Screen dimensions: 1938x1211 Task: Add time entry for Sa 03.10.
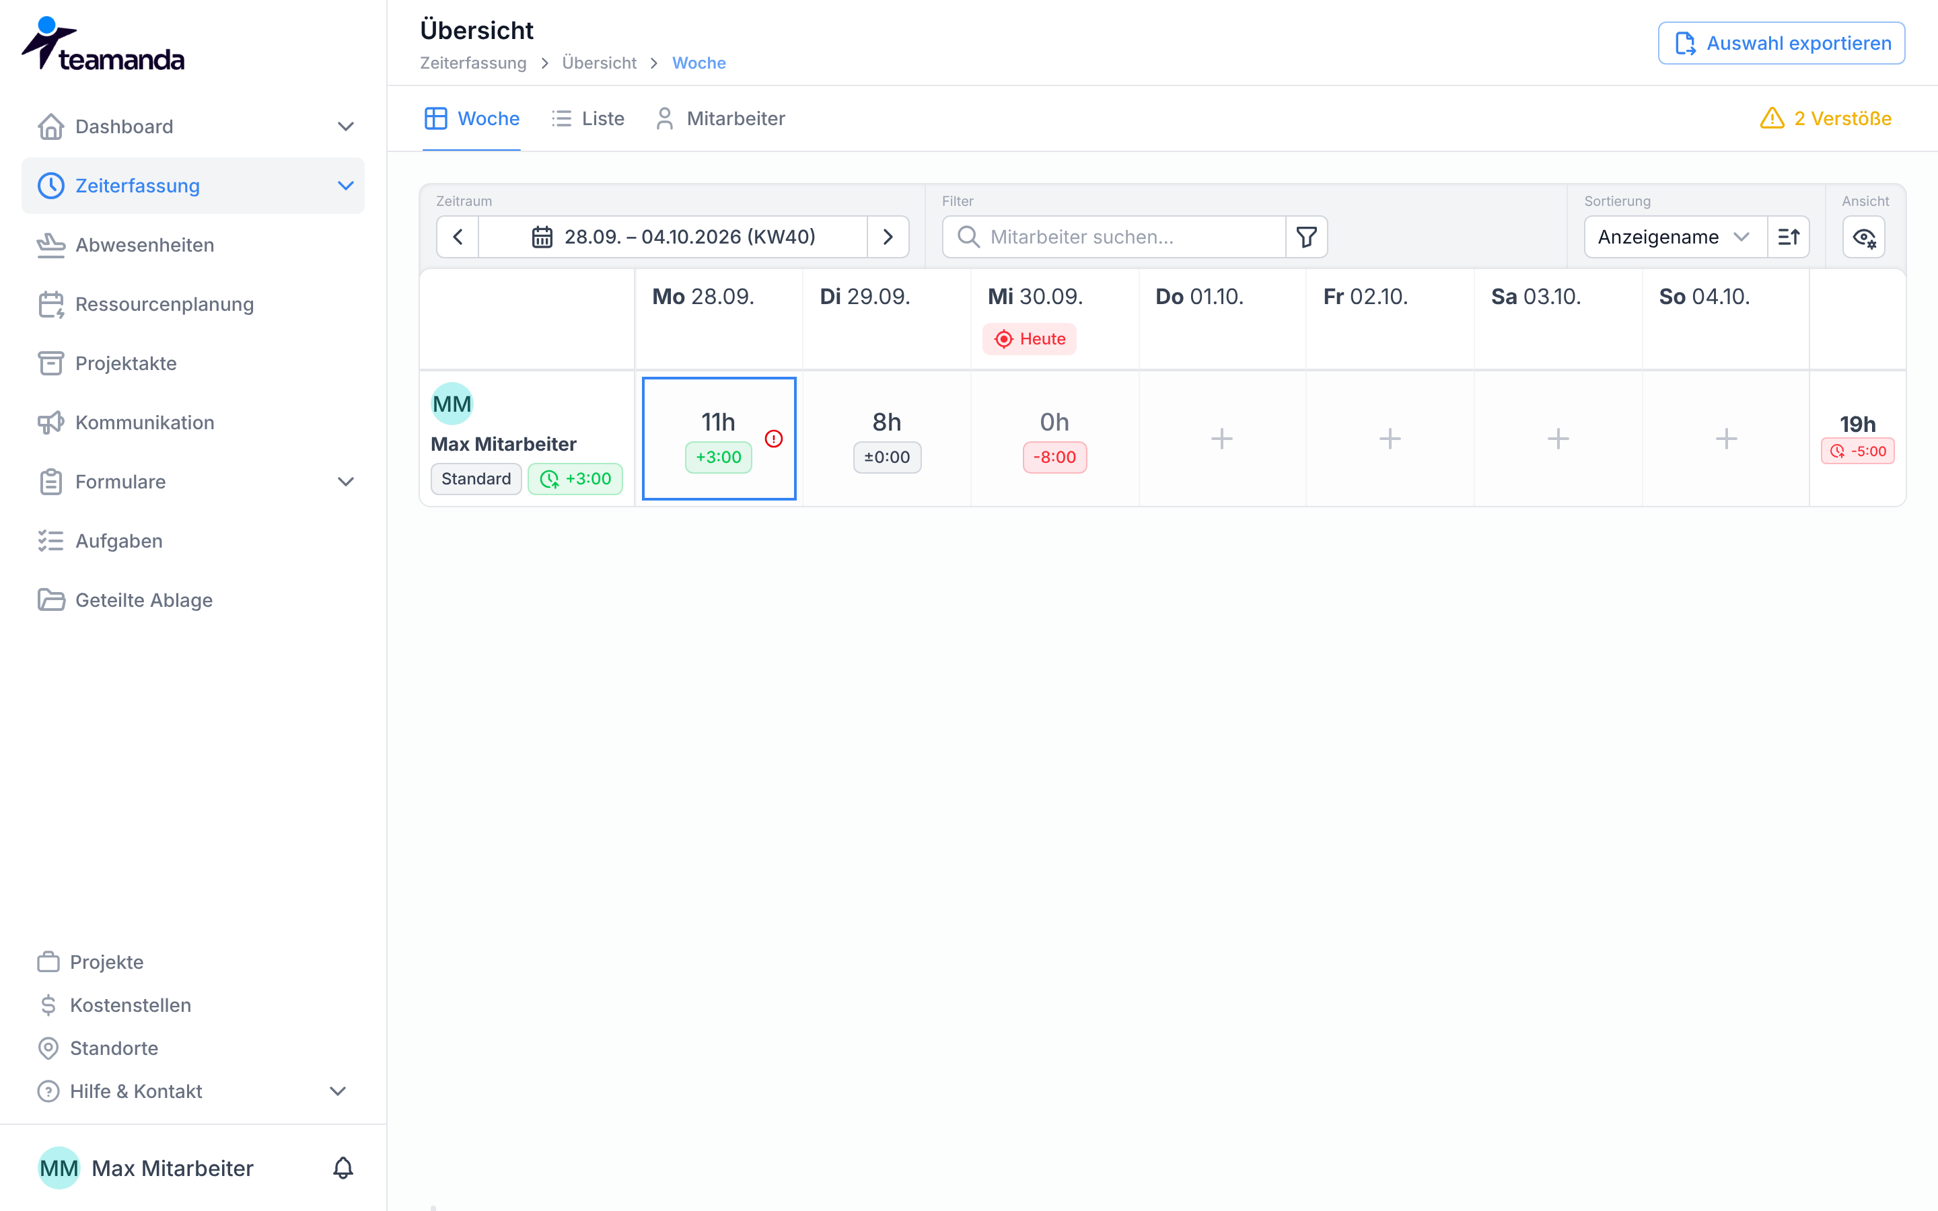click(1558, 439)
